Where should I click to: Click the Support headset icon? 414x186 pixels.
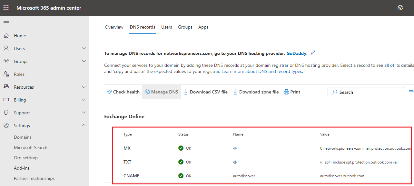tap(6, 113)
